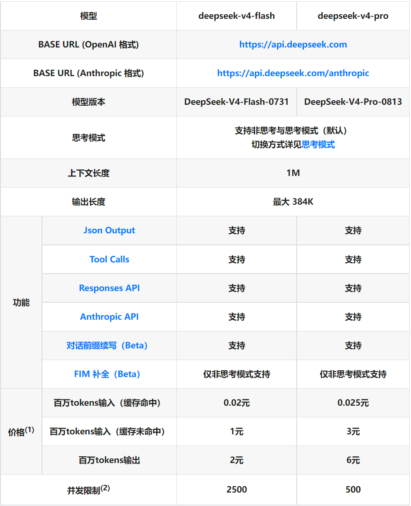Screen dimensions: 411x506
Task: Select the 2元 output price cell
Action: (x=237, y=460)
